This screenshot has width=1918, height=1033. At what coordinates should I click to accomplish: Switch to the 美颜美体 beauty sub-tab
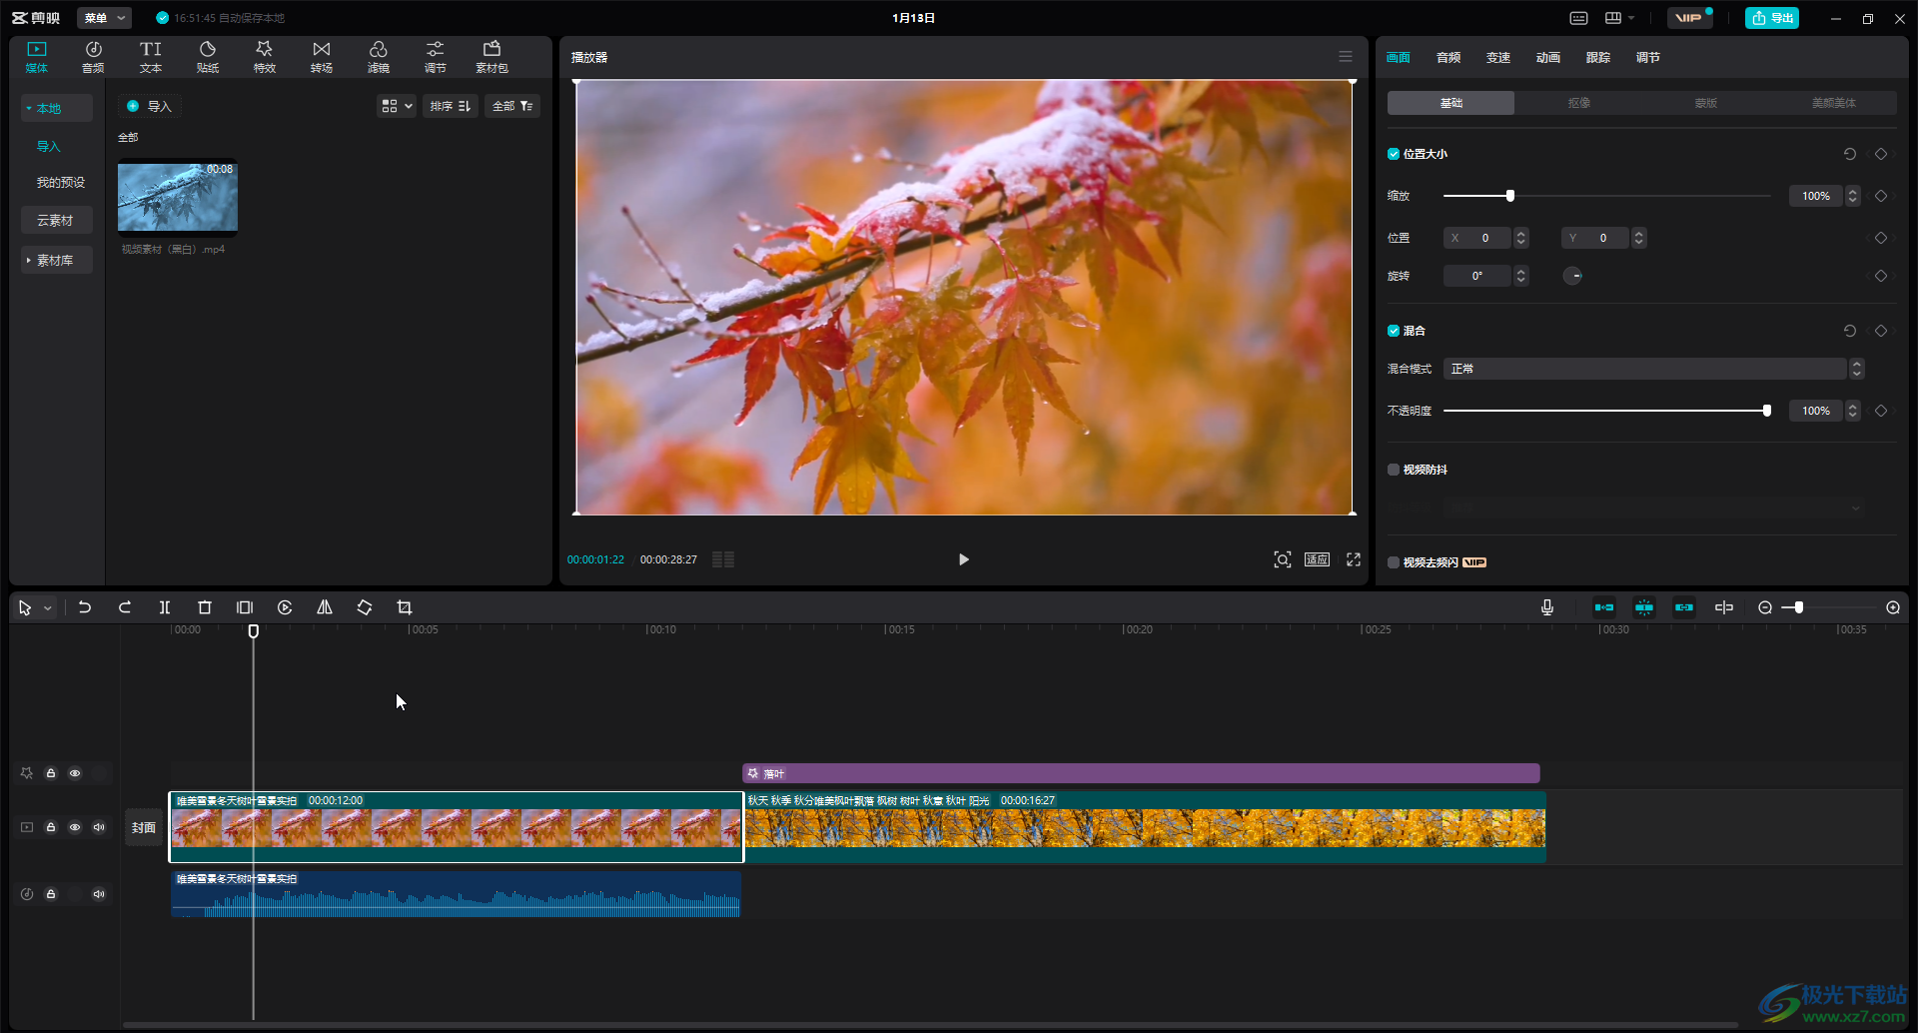pos(1834,103)
